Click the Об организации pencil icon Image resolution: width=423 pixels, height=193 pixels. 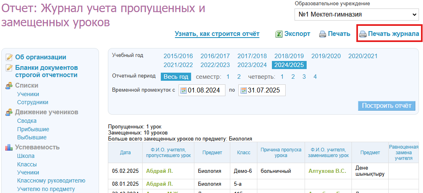pos(9,57)
